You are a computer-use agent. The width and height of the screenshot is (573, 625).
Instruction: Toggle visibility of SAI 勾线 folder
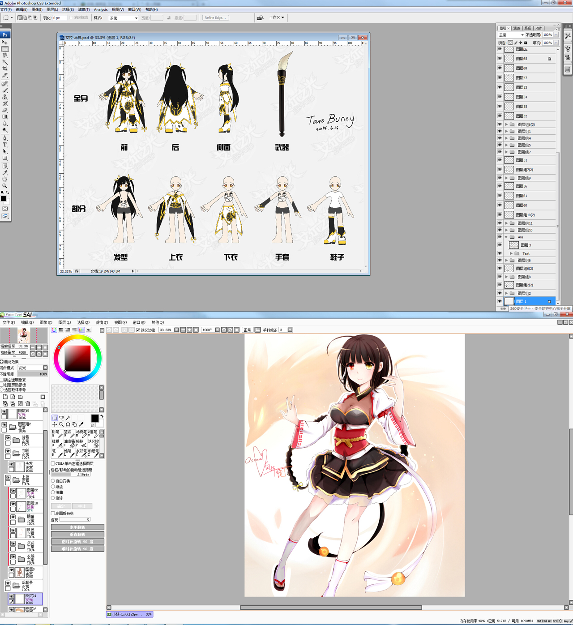click(x=8, y=451)
